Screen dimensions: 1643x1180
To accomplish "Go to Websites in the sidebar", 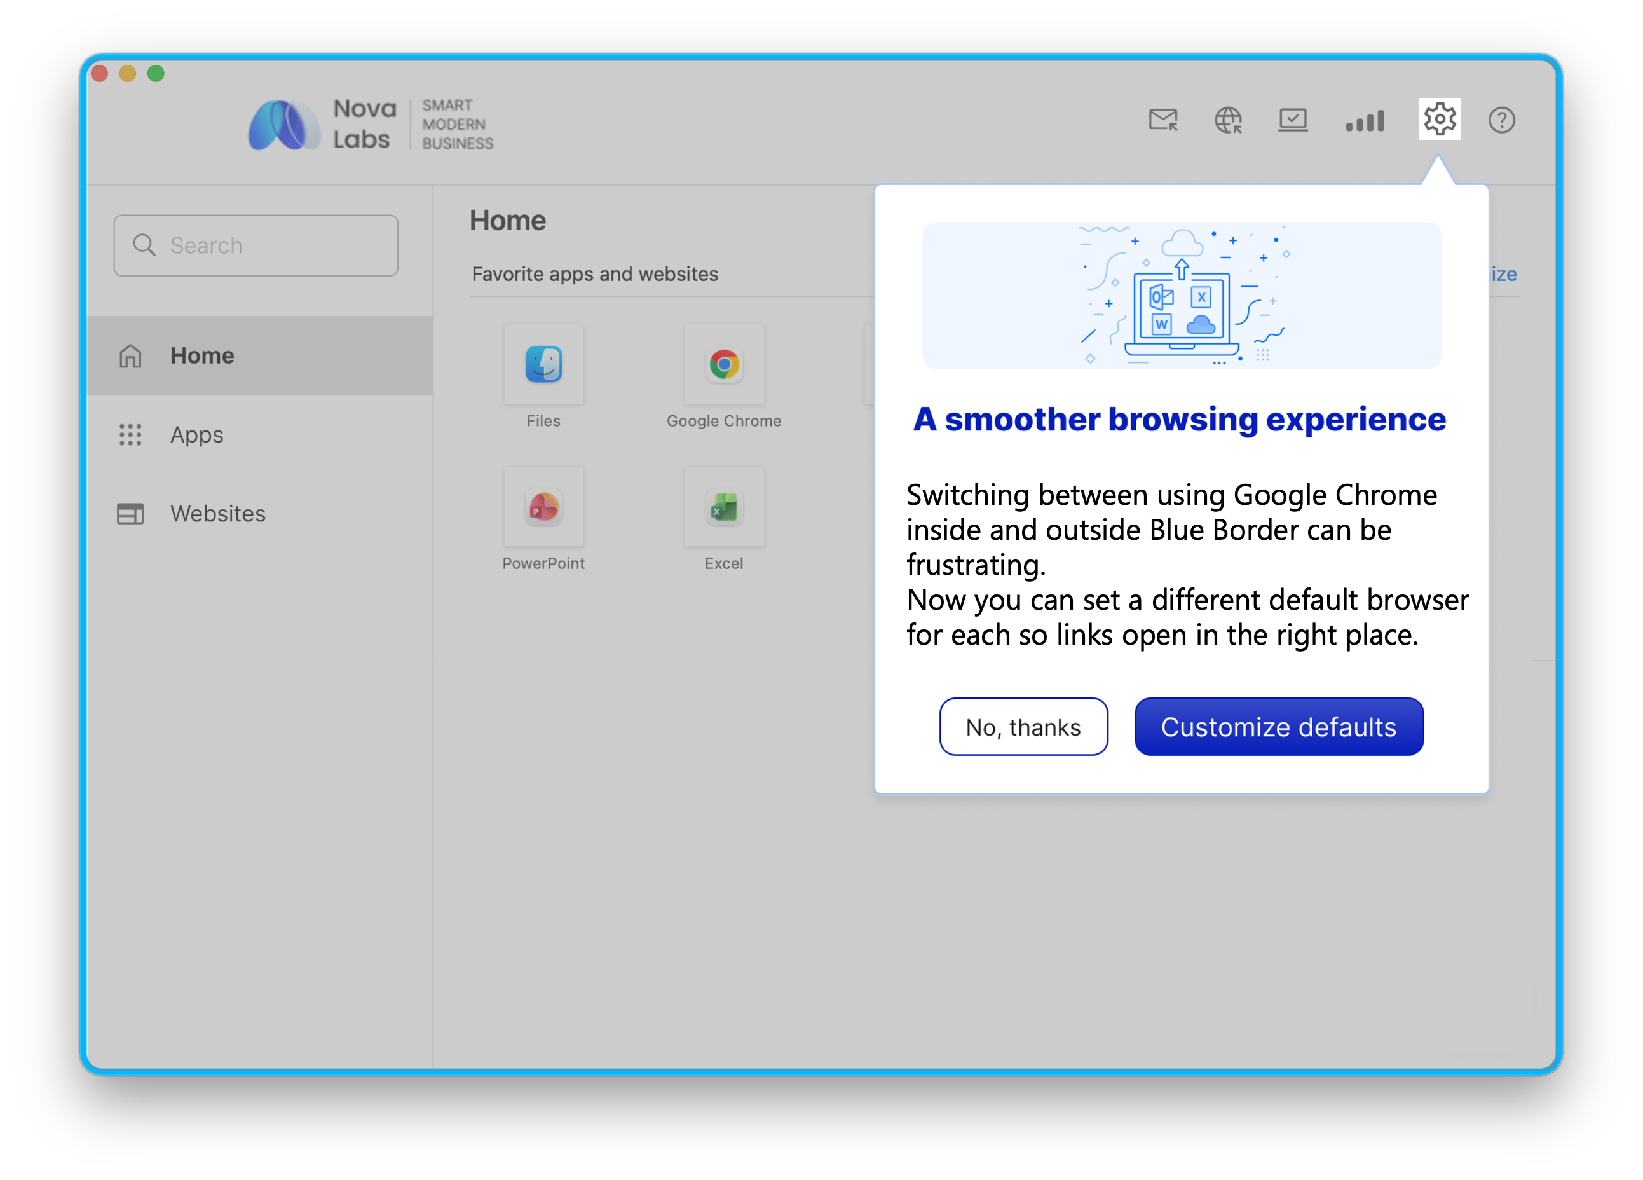I will [259, 513].
